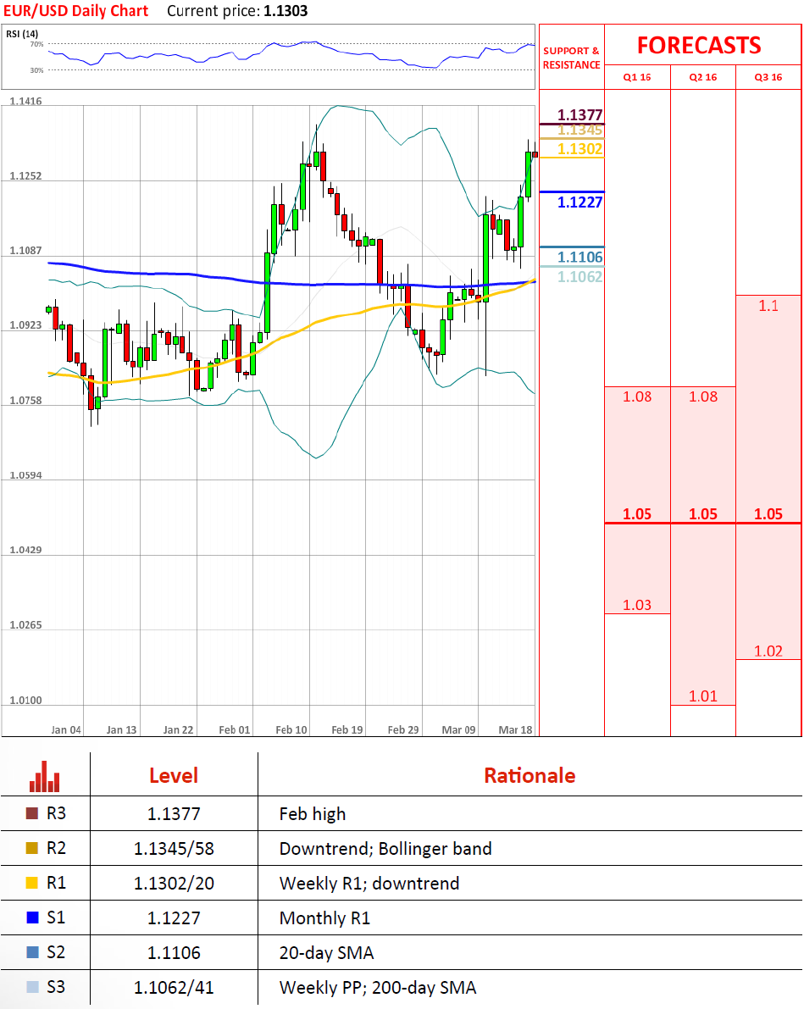The image size is (804, 1009).
Task: Click the Downtrend; Bollinger band rationale
Action: click(x=385, y=849)
